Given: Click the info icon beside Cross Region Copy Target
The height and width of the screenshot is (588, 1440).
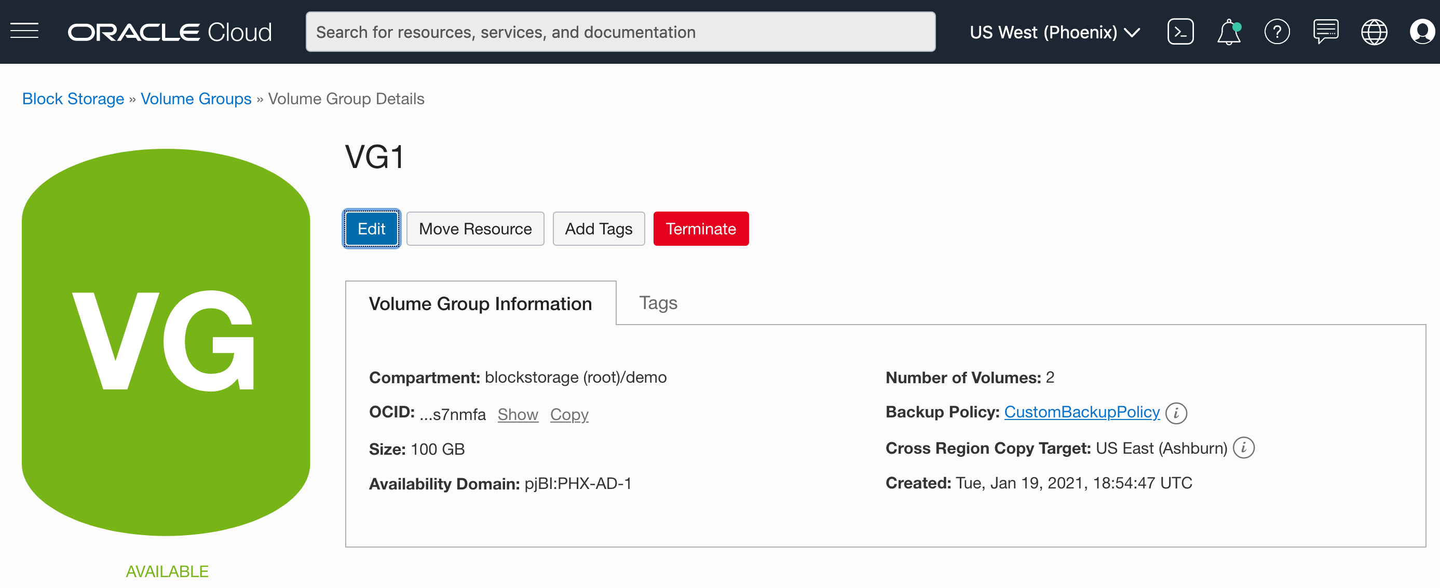Looking at the screenshot, I should (1244, 448).
